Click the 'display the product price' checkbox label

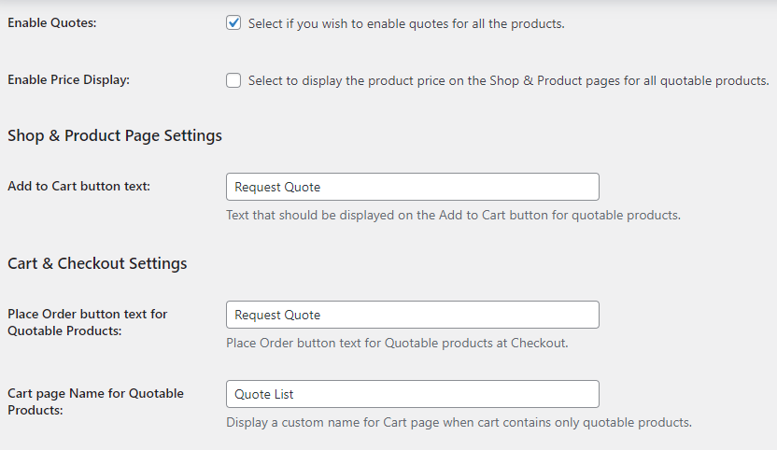pos(508,81)
